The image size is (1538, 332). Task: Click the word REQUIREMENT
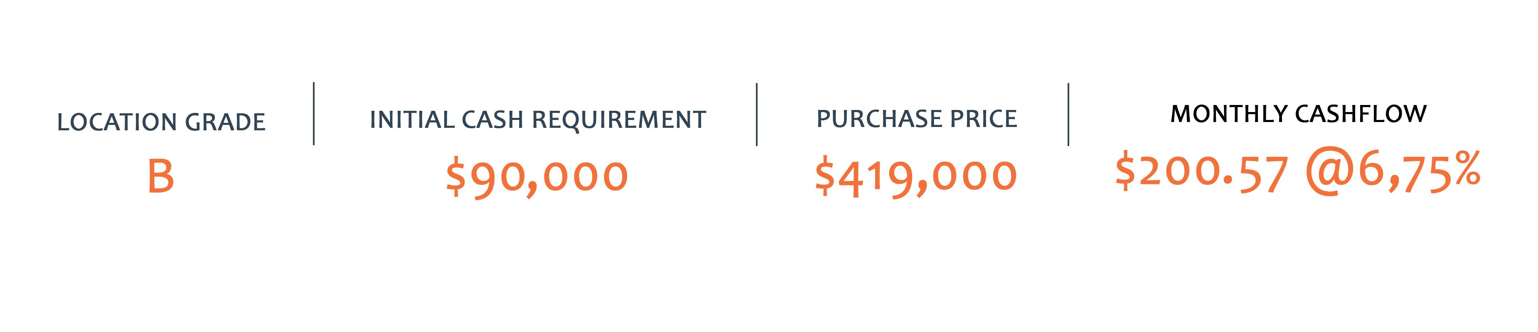click(x=618, y=120)
